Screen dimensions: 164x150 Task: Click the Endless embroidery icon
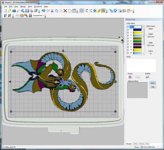click(147, 77)
